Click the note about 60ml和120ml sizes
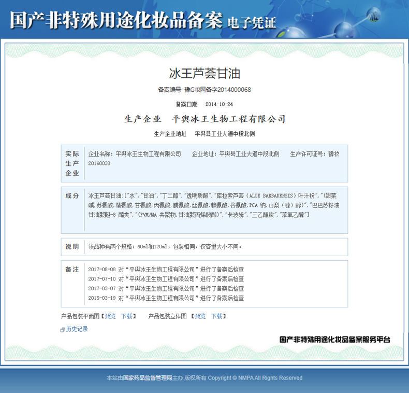Image resolution: width=409 pixels, height=393 pixels. (x=165, y=247)
